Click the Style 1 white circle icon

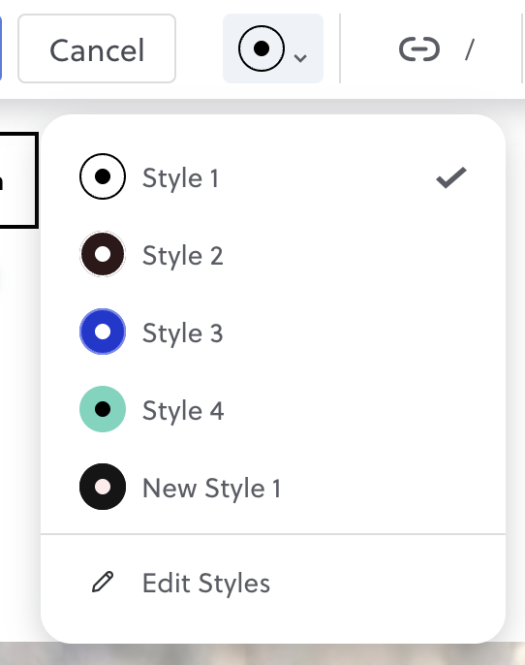pos(103,176)
